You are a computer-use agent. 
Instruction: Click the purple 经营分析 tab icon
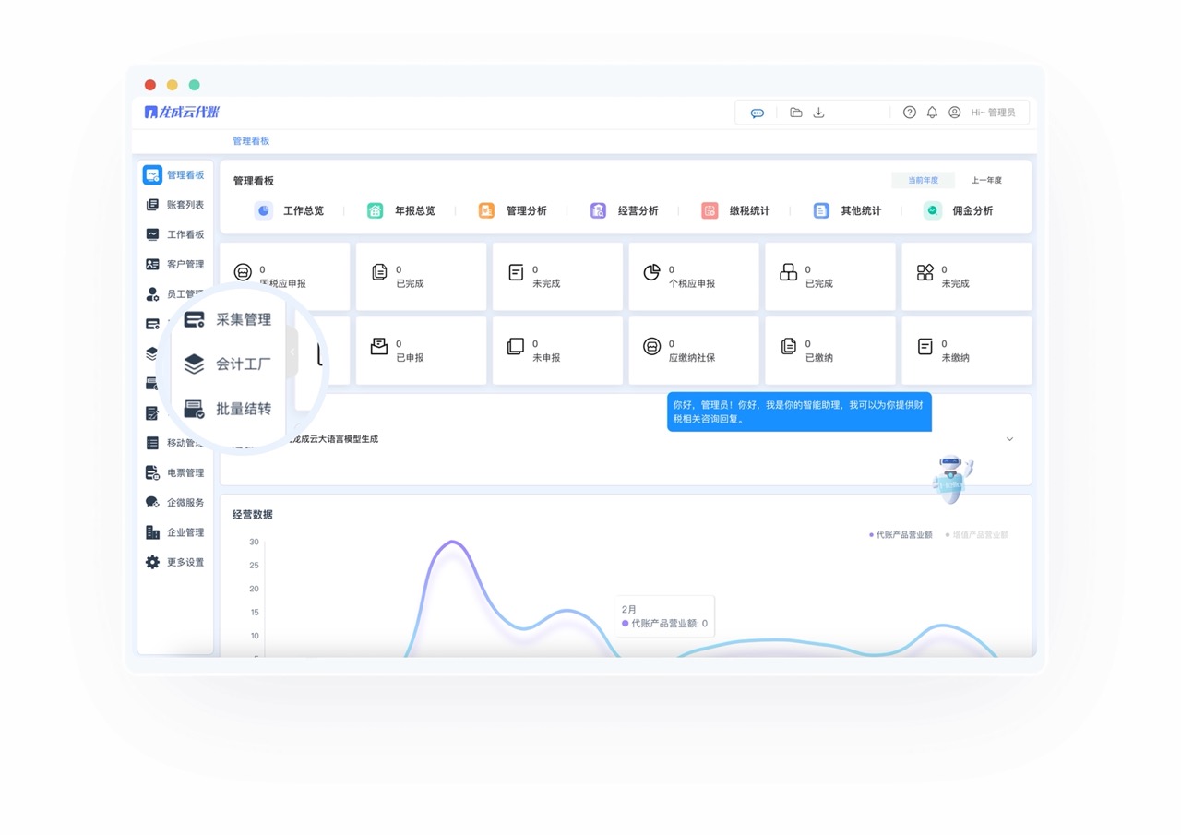tap(599, 210)
